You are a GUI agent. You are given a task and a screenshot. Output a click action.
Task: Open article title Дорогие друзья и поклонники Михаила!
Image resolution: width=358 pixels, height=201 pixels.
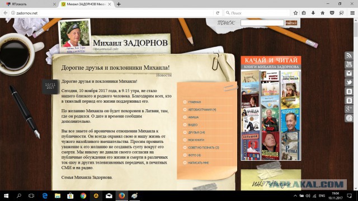[115, 68]
